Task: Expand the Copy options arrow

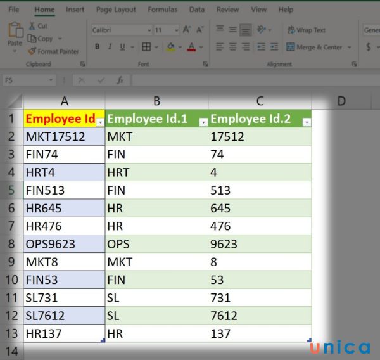Action: (60, 39)
